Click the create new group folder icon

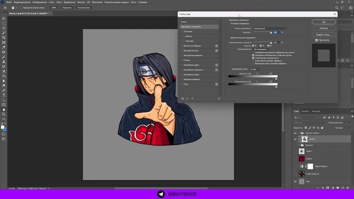338,188
